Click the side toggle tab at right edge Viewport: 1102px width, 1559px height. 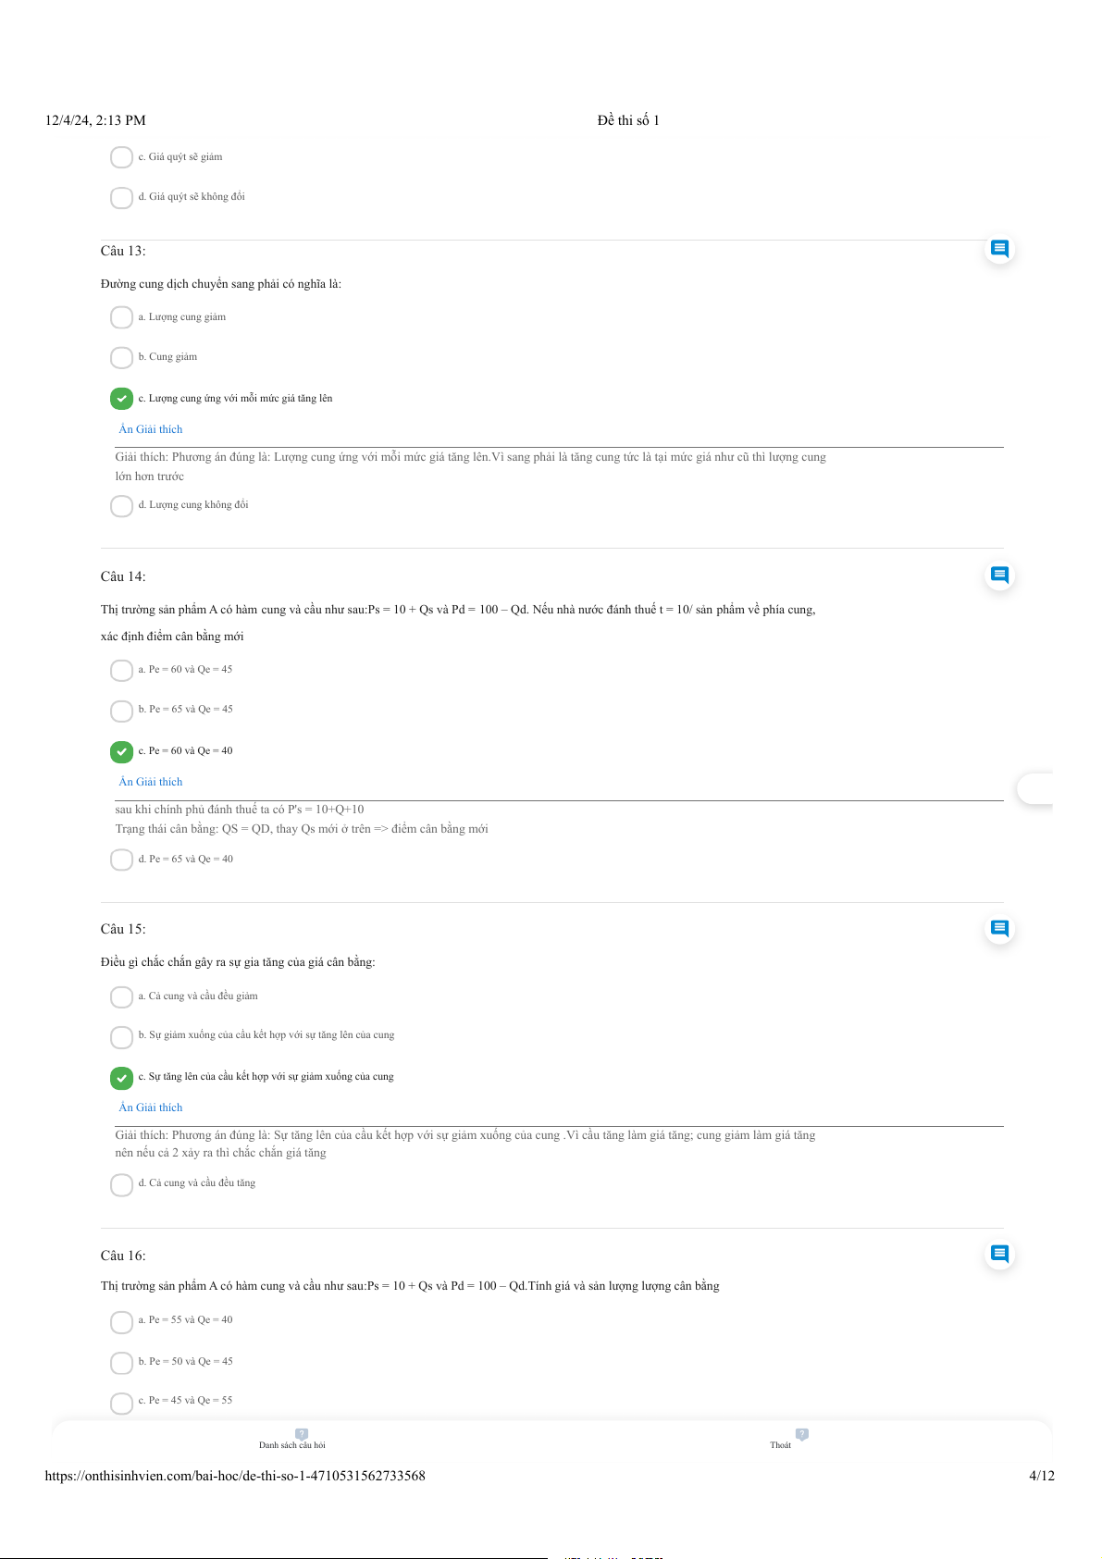tap(1034, 789)
